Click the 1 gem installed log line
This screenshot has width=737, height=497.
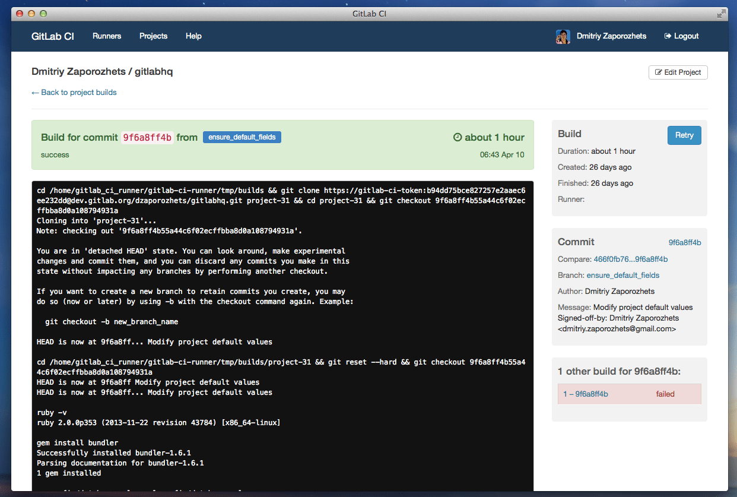coord(69,473)
